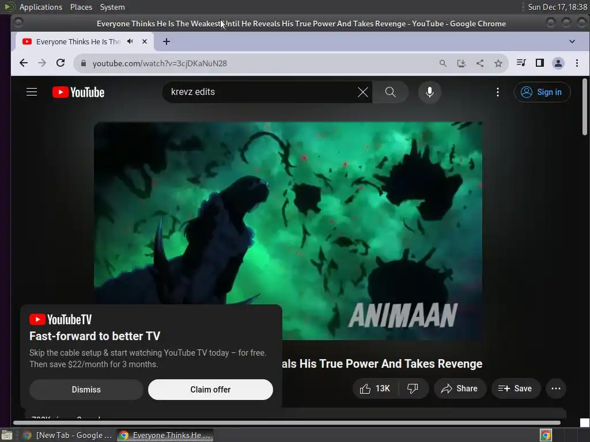This screenshot has width=590, height=442.
Task: Dislike the video
Action: 413,388
